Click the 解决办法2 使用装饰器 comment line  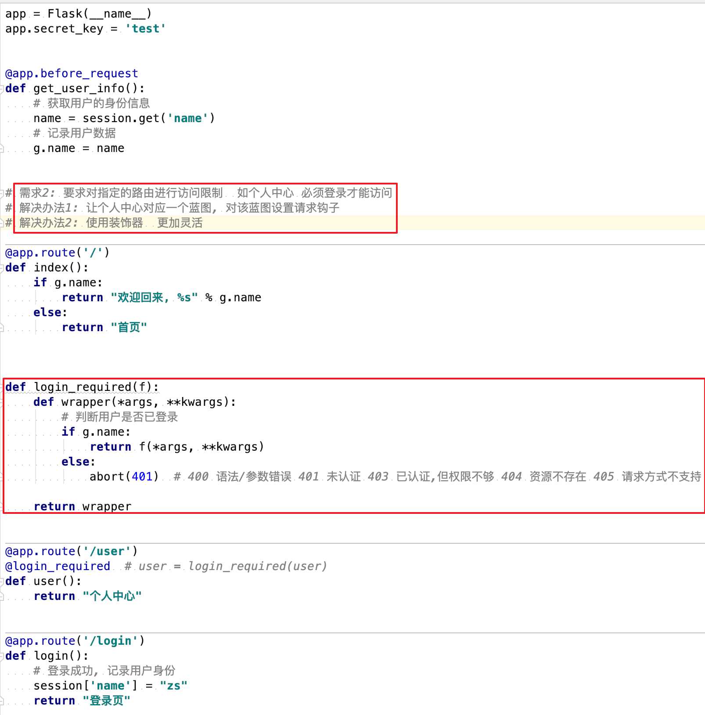[104, 223]
